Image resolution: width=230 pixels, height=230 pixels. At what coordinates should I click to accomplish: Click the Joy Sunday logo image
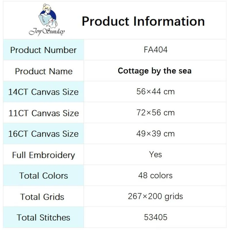pos(47,20)
